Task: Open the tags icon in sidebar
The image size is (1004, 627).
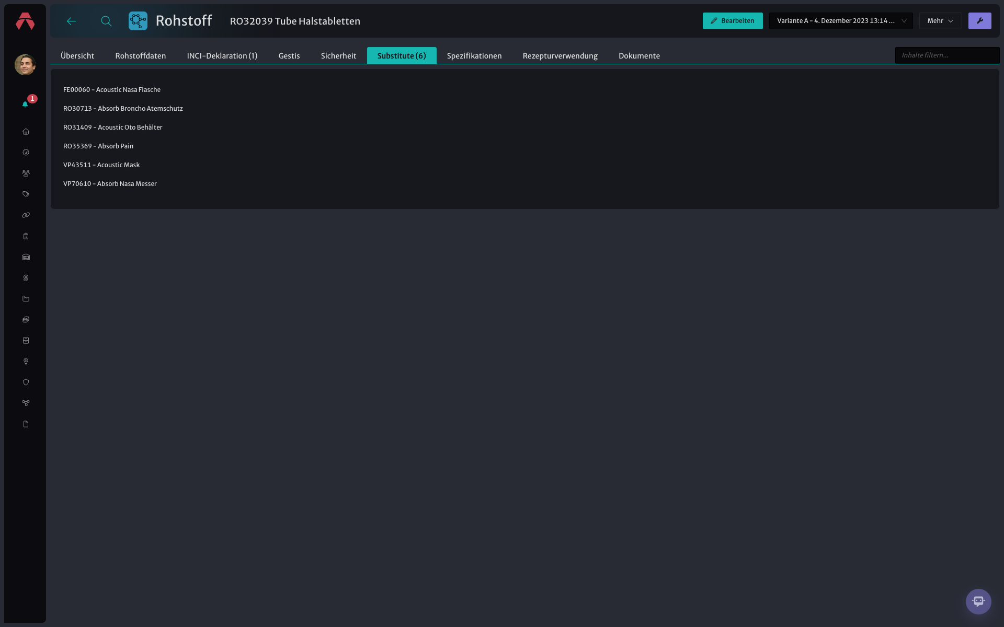Action: click(26, 194)
